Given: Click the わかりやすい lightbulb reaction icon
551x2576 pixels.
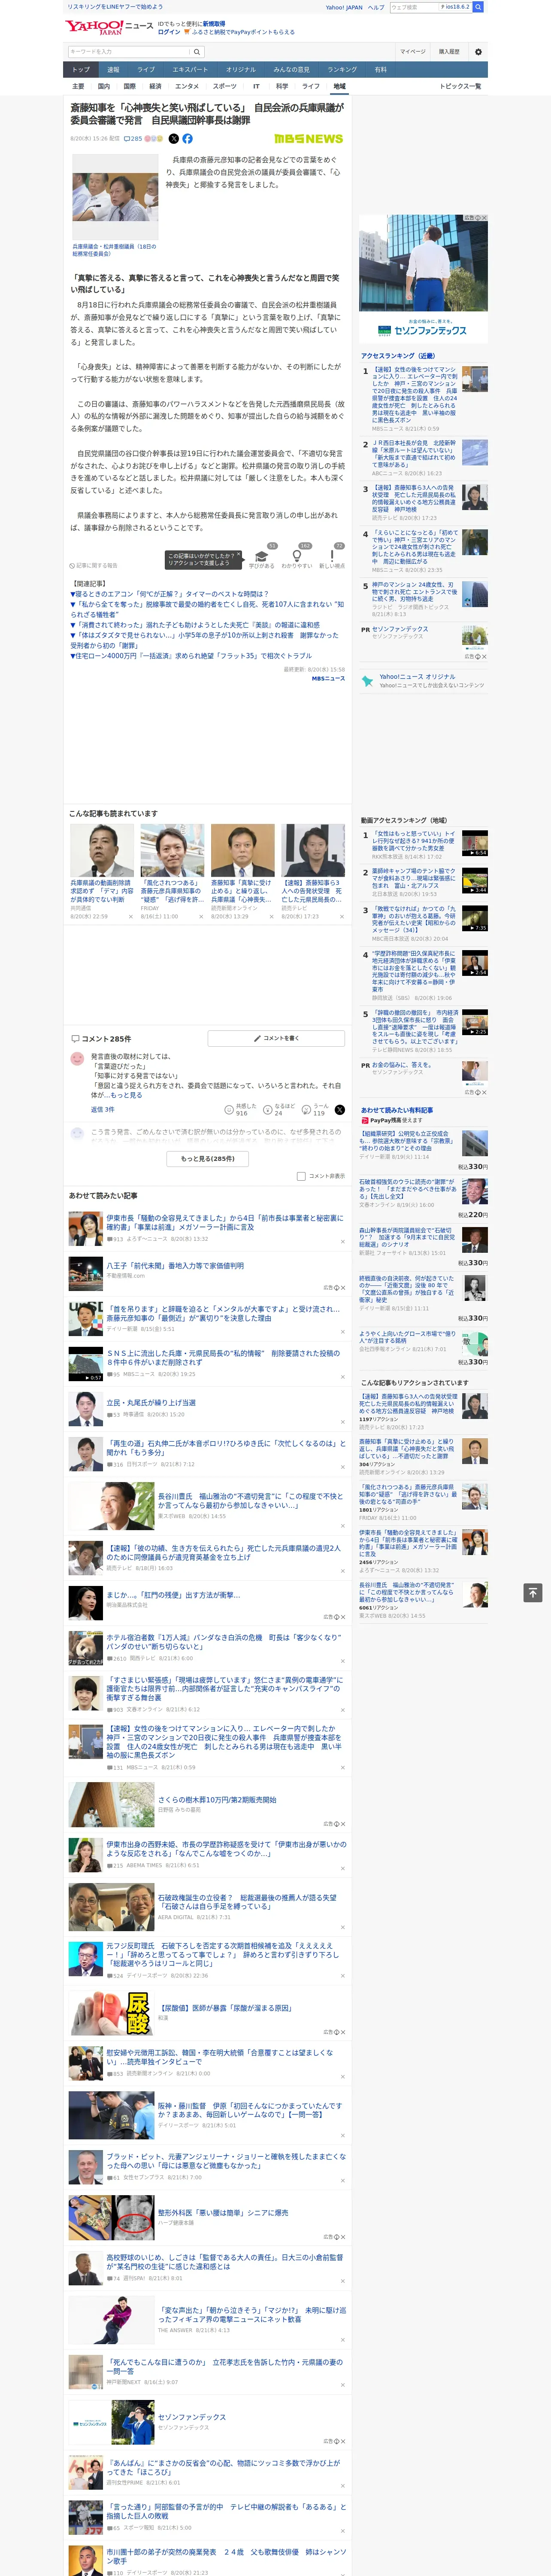Looking at the screenshot, I should click(296, 557).
